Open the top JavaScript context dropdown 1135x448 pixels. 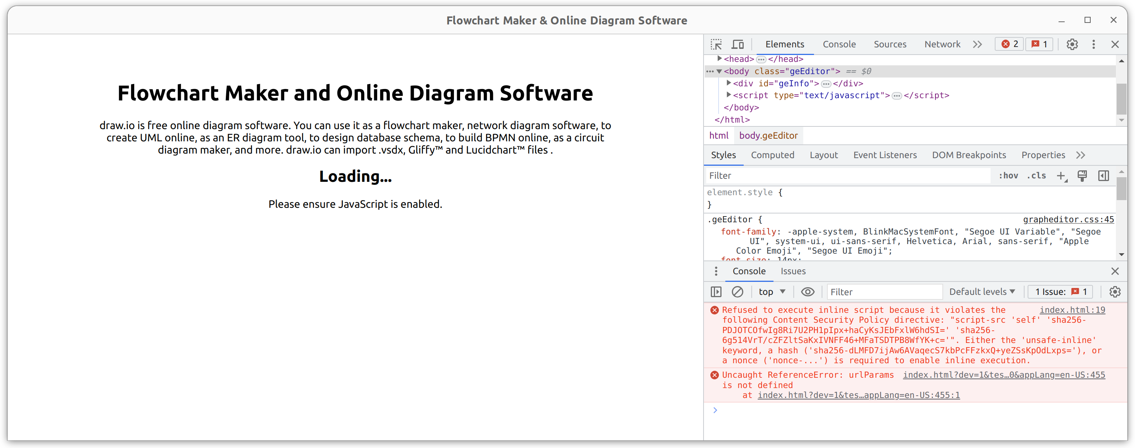point(772,292)
